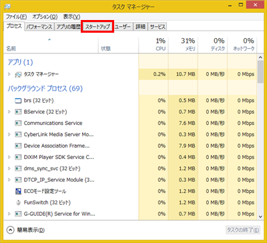Image resolution: width=267 pixels, height=243 pixels.
Task: Click the CyberLink Media Server process icon
Action: (x=18, y=134)
